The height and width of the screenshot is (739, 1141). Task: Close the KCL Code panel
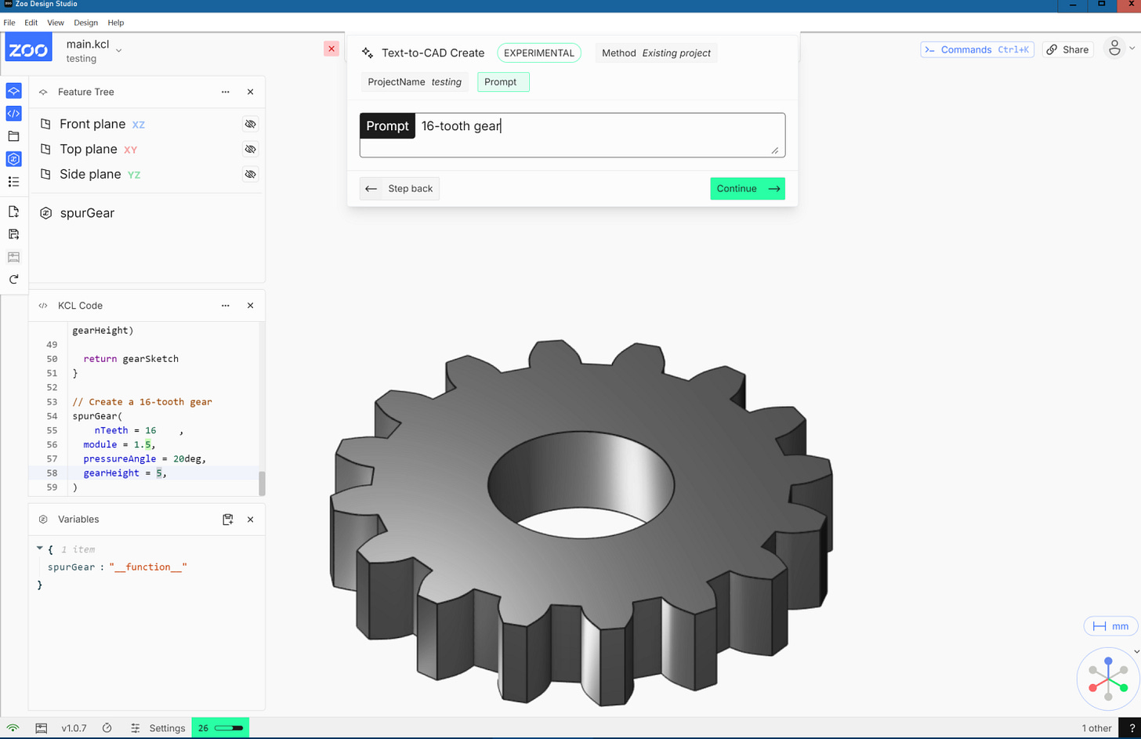click(251, 306)
